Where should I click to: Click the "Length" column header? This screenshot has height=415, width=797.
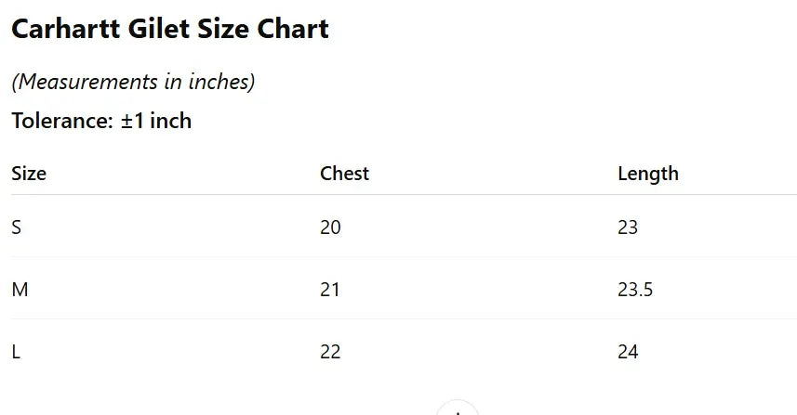coord(647,174)
